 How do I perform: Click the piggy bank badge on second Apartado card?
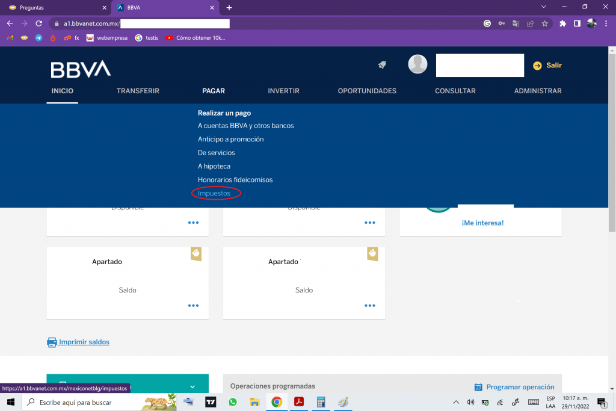coord(372,254)
